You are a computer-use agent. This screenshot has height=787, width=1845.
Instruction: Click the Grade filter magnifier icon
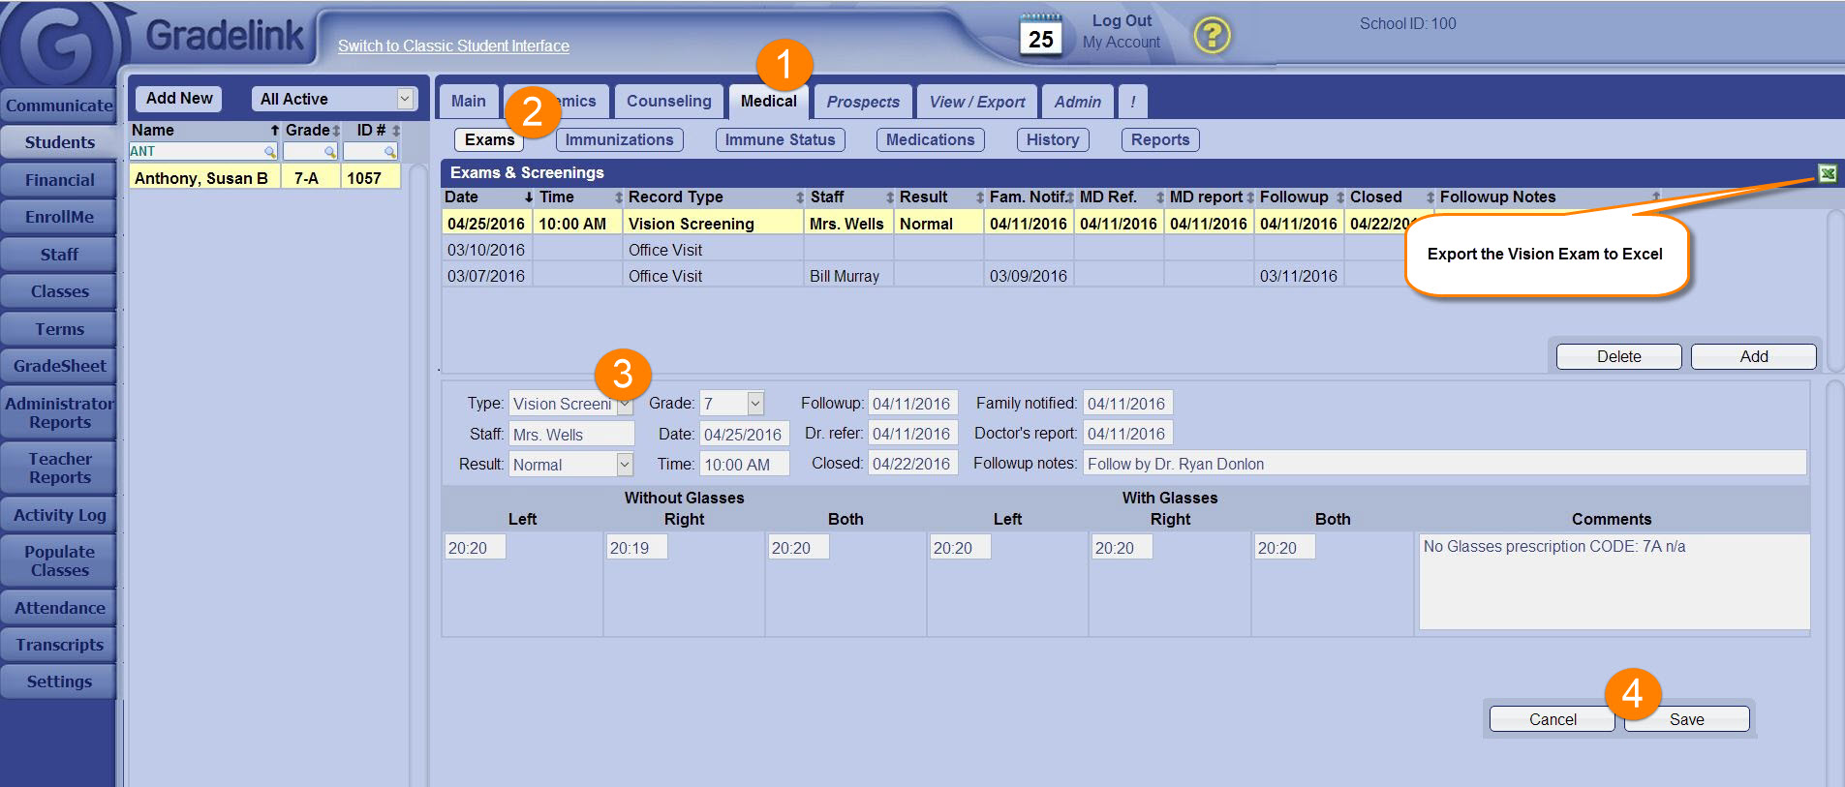[330, 152]
